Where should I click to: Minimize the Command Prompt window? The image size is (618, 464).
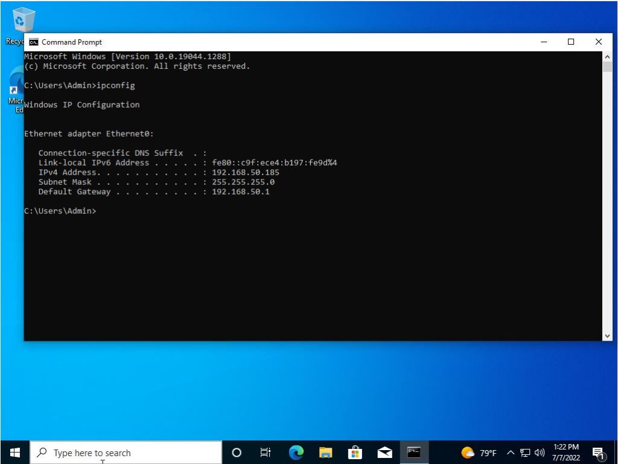pyautogui.click(x=544, y=42)
